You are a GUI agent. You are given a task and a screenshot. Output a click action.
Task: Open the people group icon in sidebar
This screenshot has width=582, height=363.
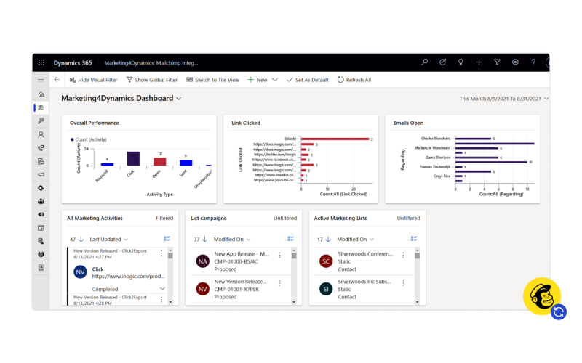click(x=41, y=201)
